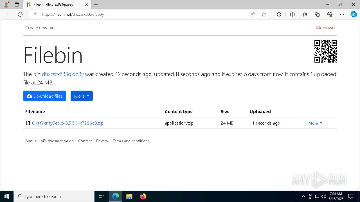Screen dimensions: 360x202
Task: Launch Firefox from the taskbar
Action: 143,196
